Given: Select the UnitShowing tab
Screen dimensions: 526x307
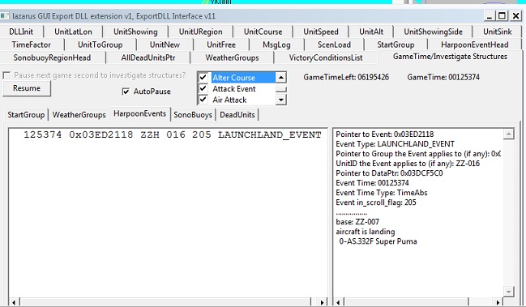Looking at the screenshot, I should tap(135, 32).
